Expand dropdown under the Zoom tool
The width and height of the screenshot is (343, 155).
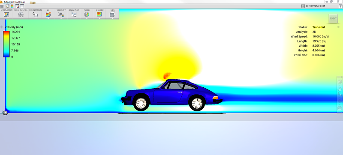(x=340, y=98)
